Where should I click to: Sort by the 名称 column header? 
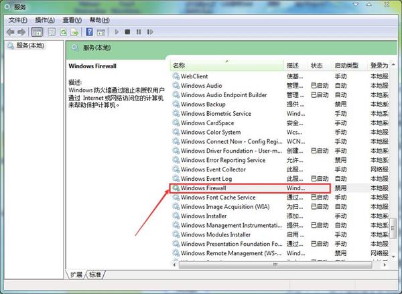pyautogui.click(x=227, y=66)
